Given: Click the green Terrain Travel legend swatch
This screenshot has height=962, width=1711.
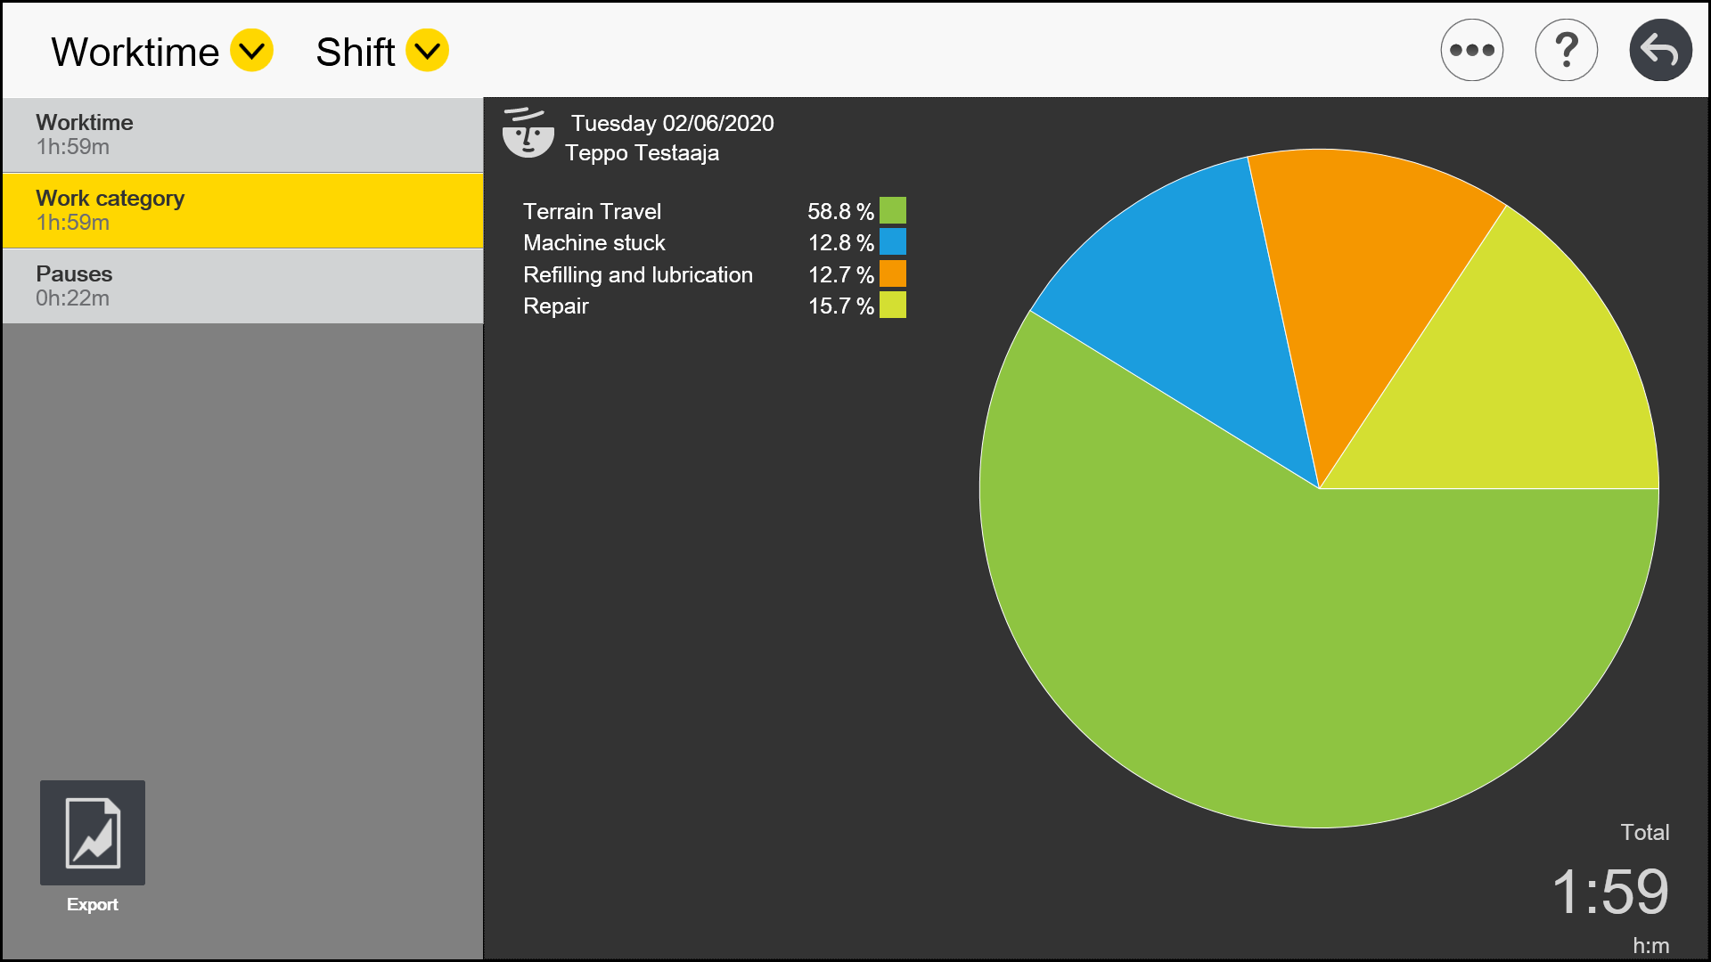Looking at the screenshot, I should click(x=892, y=210).
